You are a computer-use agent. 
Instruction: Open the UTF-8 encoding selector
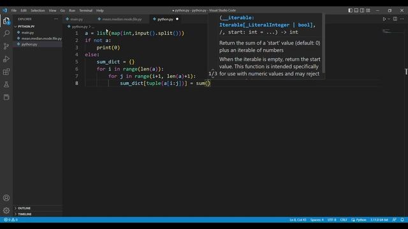pos(331,219)
